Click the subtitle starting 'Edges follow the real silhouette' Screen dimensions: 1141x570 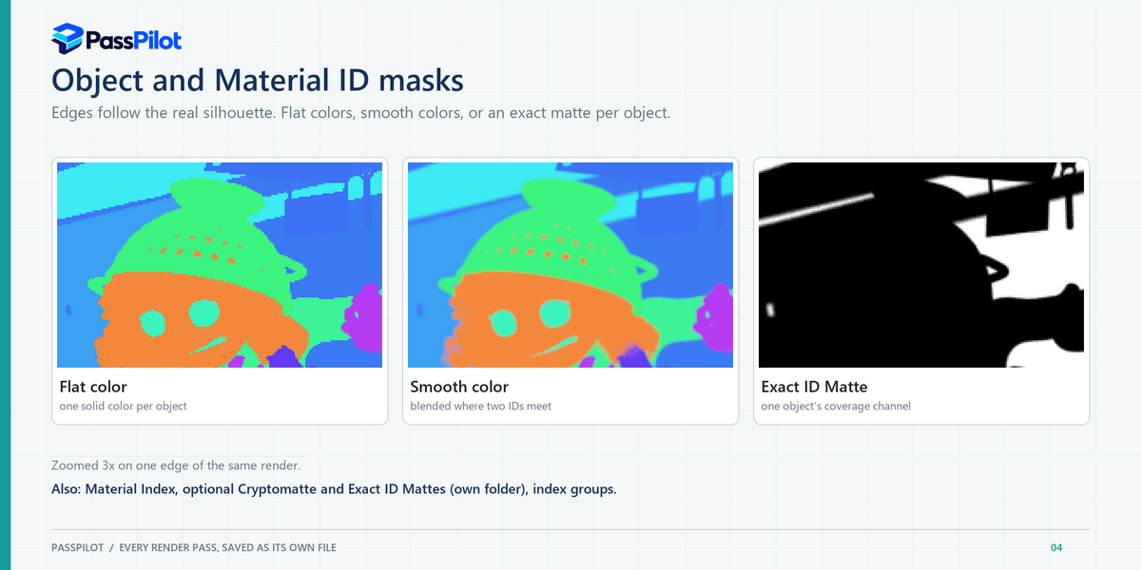pos(361,113)
